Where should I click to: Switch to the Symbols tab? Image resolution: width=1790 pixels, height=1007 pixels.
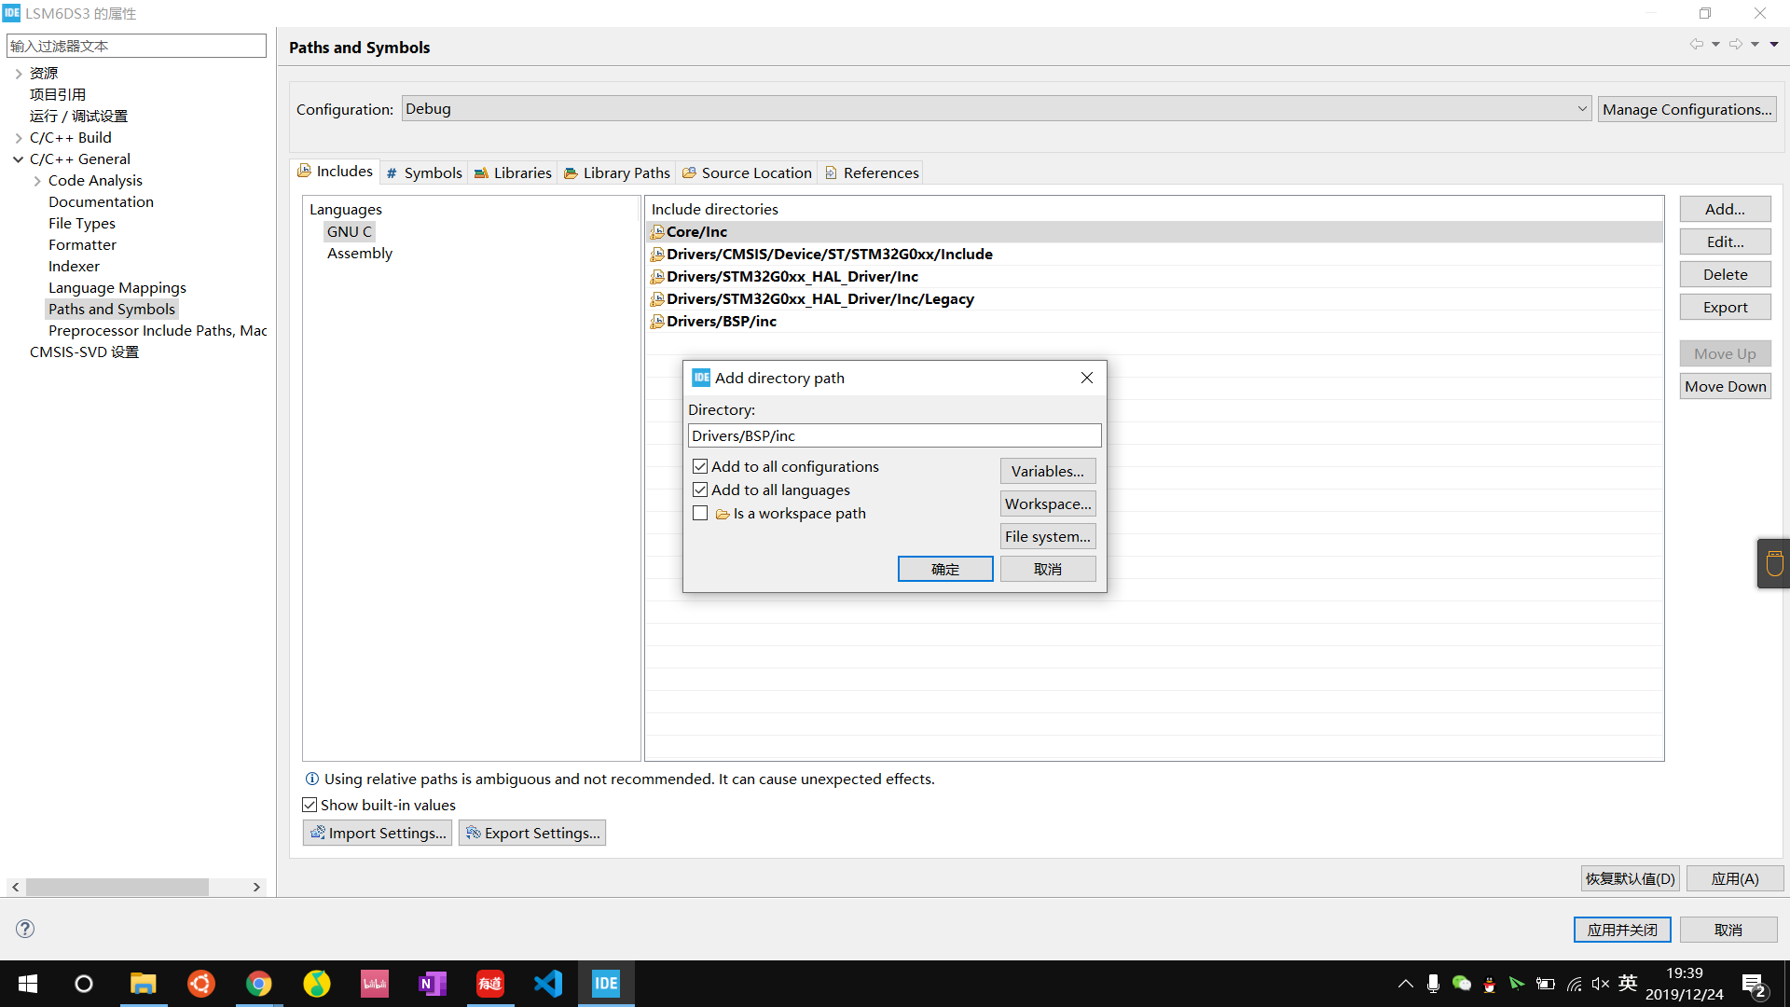point(425,172)
